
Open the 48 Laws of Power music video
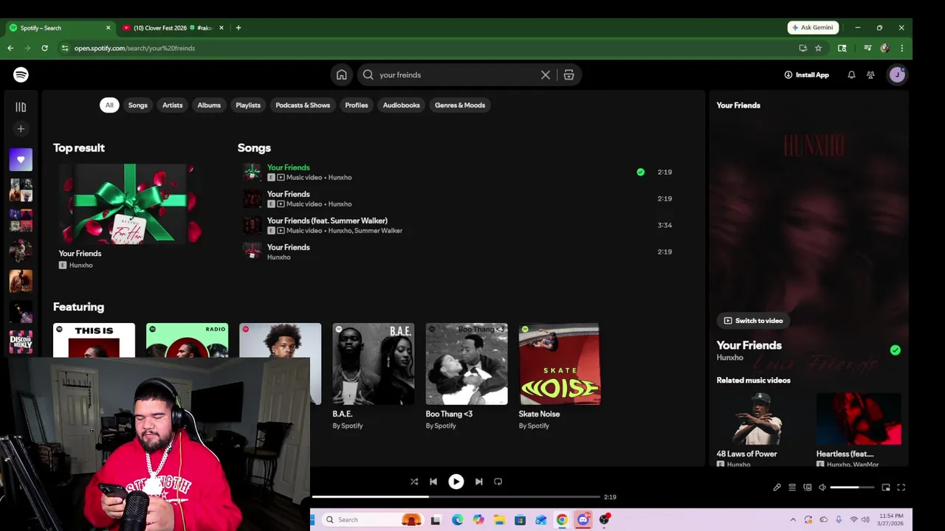(x=757, y=430)
